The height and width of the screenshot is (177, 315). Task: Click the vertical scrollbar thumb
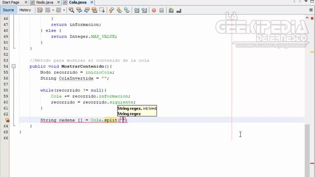[x=307, y=150]
